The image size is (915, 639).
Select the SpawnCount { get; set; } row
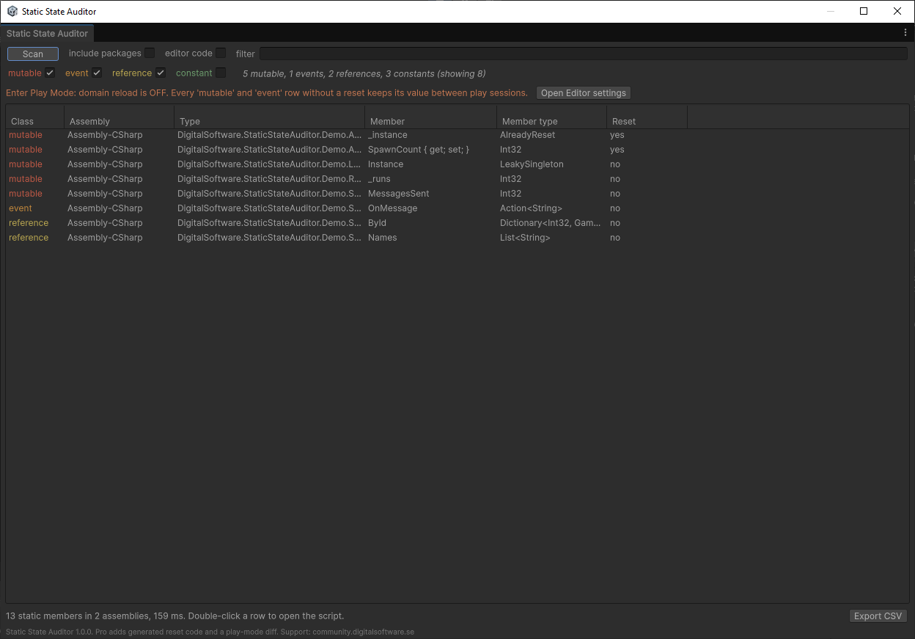pyautogui.click(x=457, y=150)
